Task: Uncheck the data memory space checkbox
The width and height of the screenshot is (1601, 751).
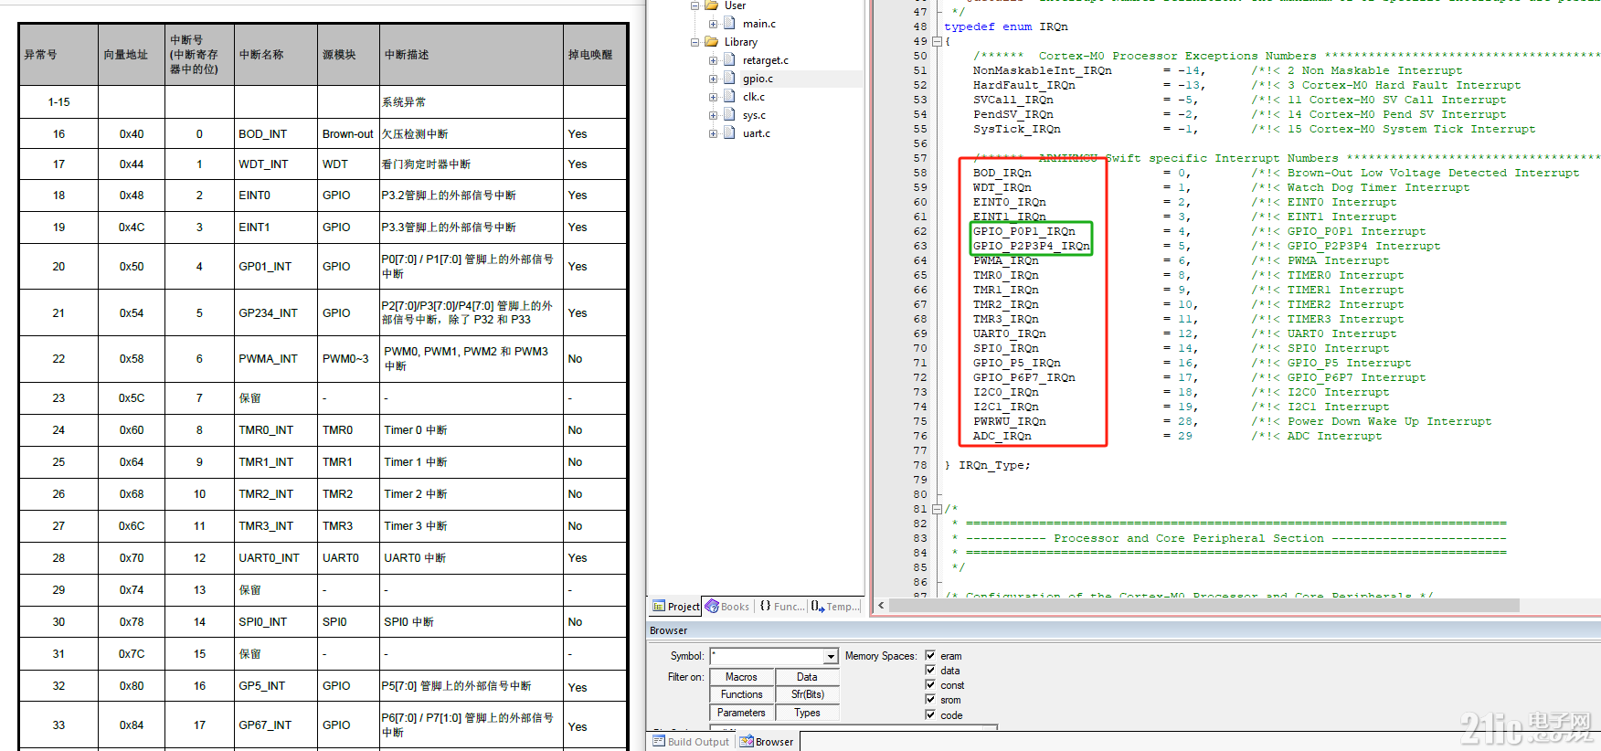Action: pos(930,671)
